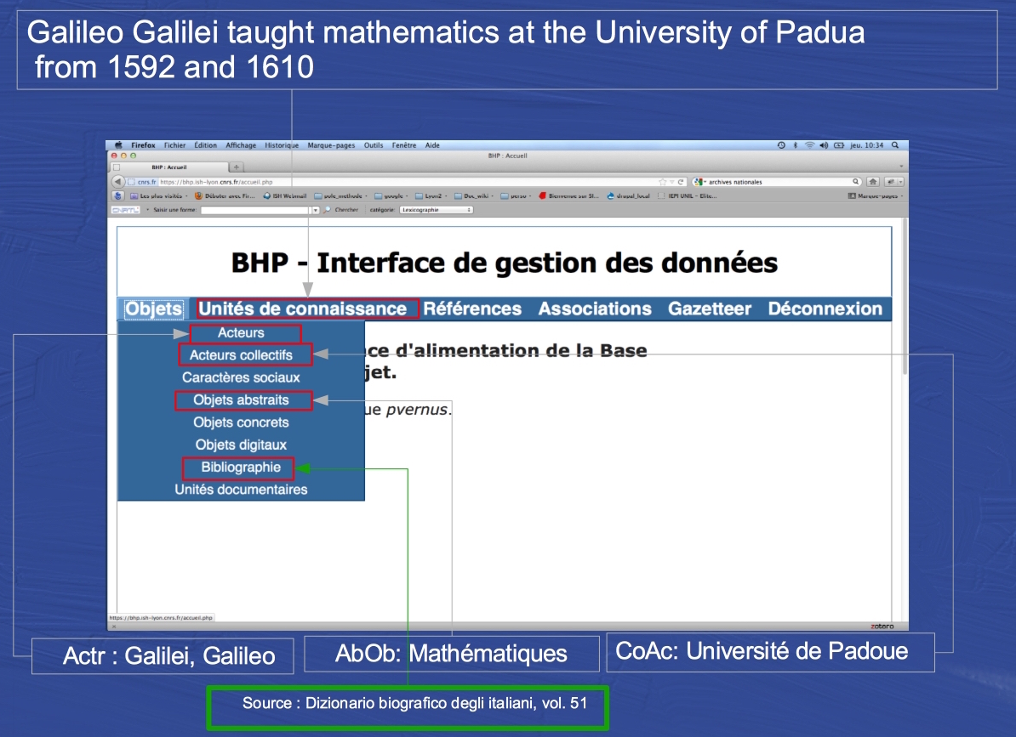The width and height of the screenshot is (1016, 737).
Task: Click the browser back arrow button
Action: (x=118, y=182)
